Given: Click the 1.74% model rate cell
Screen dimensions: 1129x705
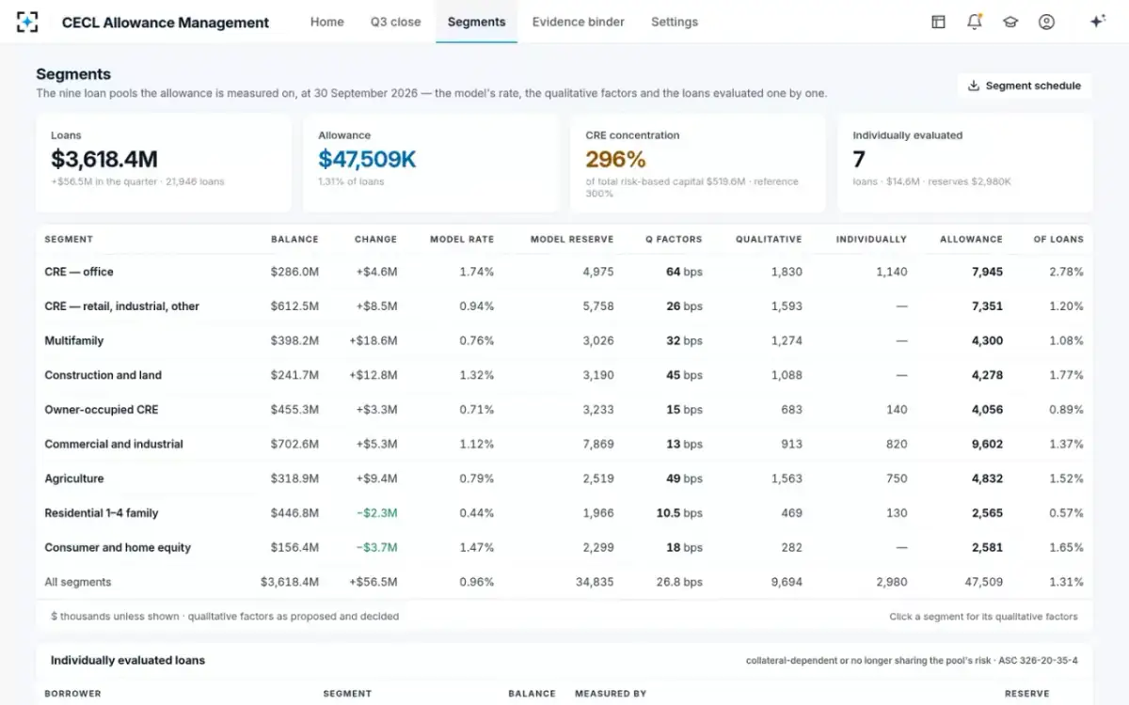Looking at the screenshot, I should pyautogui.click(x=477, y=272).
